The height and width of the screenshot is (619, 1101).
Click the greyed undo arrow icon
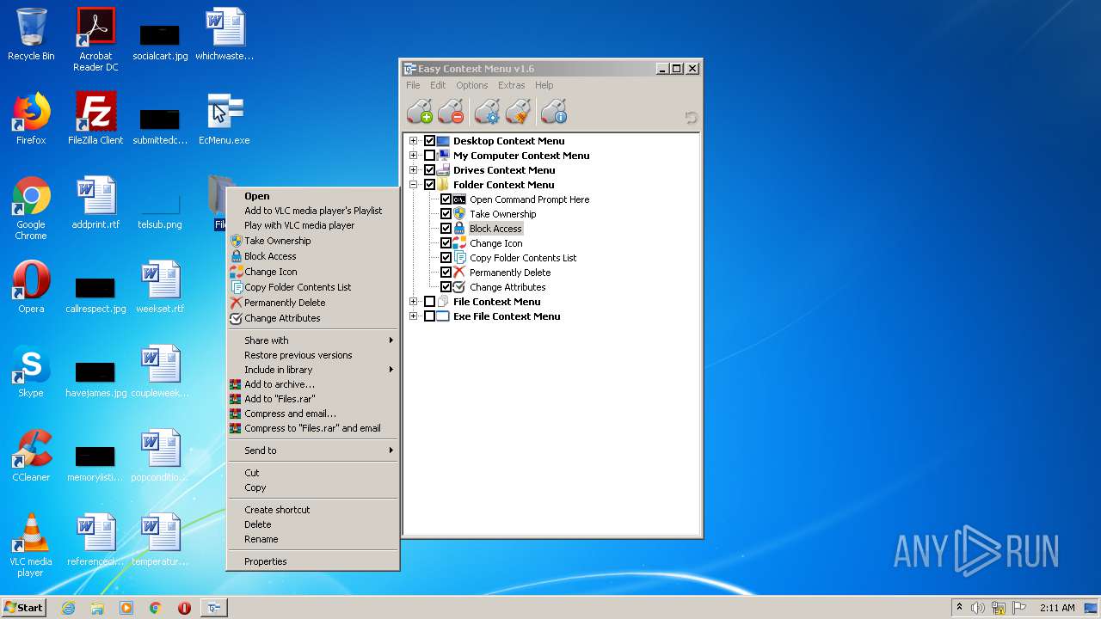(x=691, y=117)
